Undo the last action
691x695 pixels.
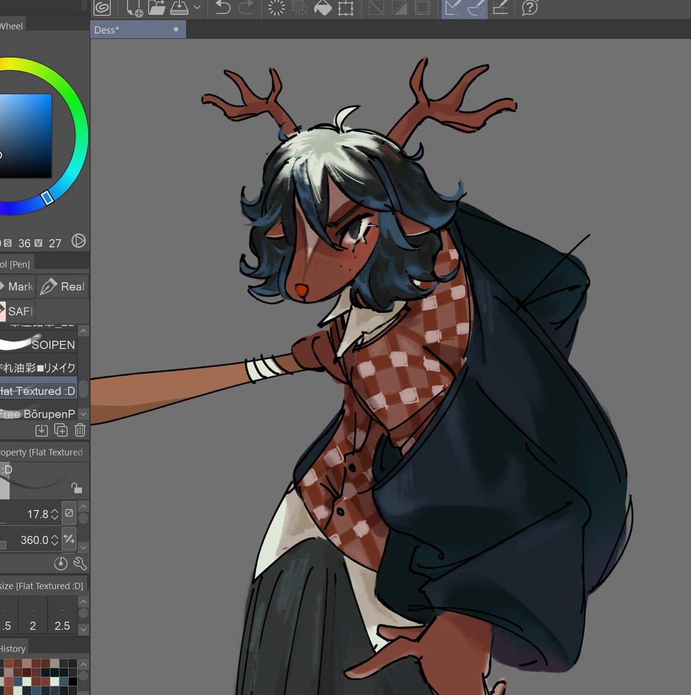(x=222, y=8)
